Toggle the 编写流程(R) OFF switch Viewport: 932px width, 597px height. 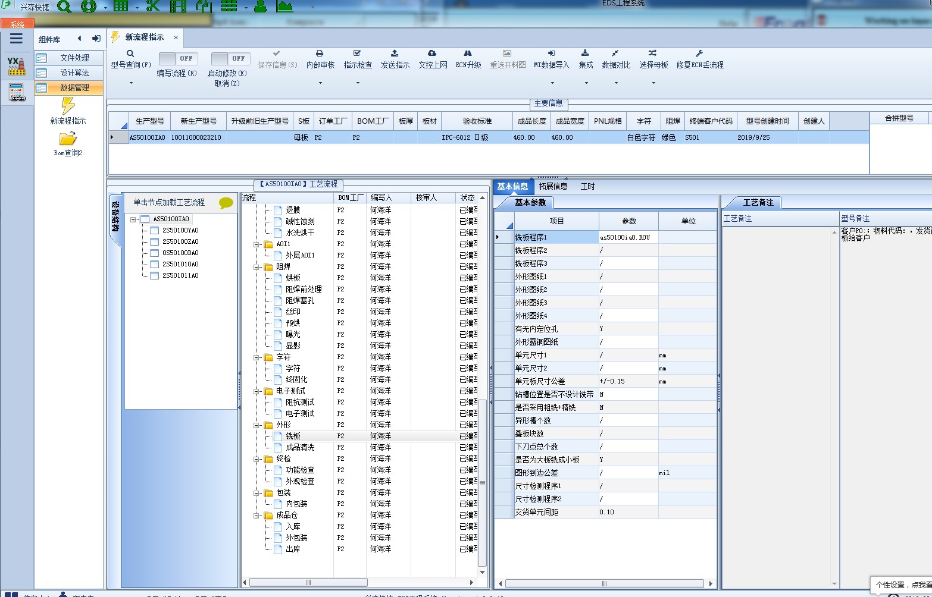[177, 58]
